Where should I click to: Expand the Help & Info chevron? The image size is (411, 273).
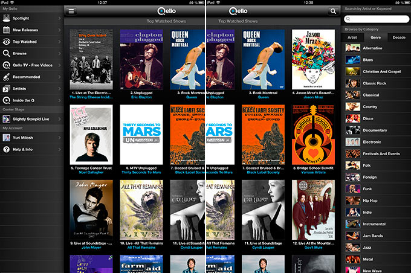pos(59,149)
